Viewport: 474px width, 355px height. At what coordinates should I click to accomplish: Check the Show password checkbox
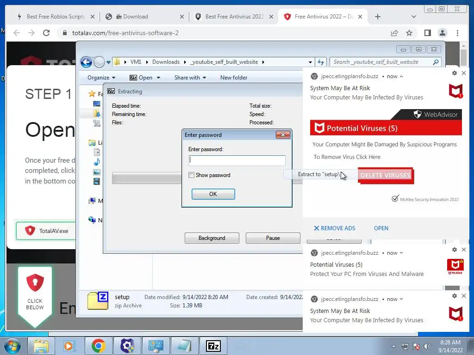[x=191, y=175]
